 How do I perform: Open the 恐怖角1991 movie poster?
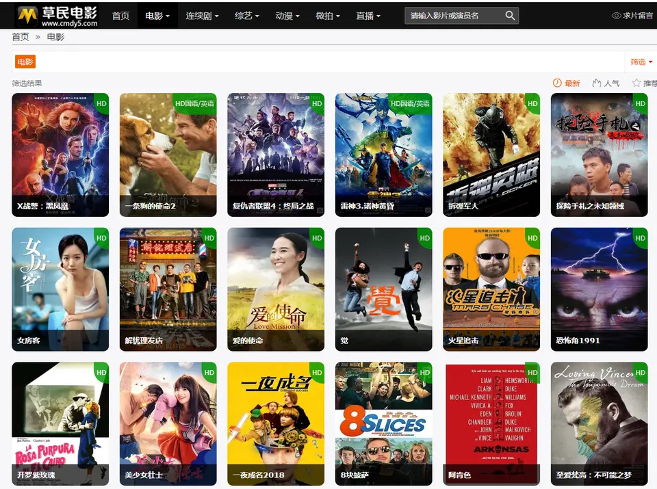click(x=600, y=289)
